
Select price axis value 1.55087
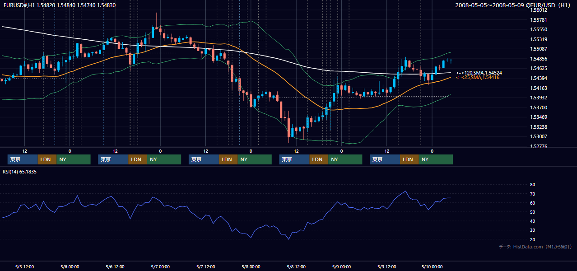[x=539, y=49]
